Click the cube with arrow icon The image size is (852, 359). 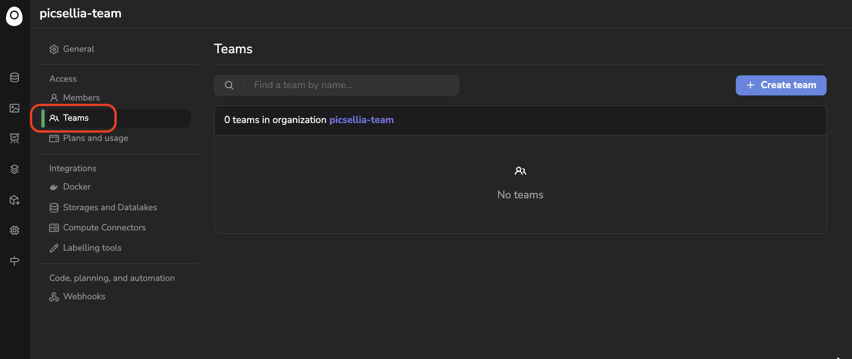(15, 200)
